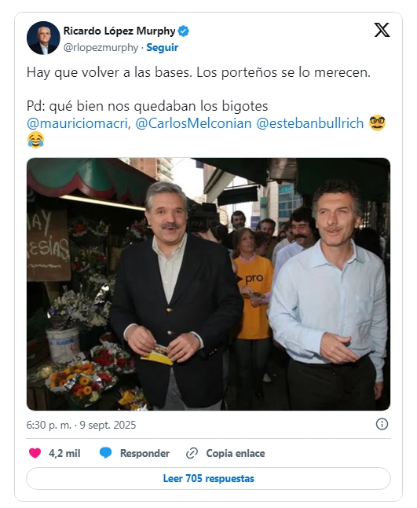Open the info circle icon

pos(382,424)
